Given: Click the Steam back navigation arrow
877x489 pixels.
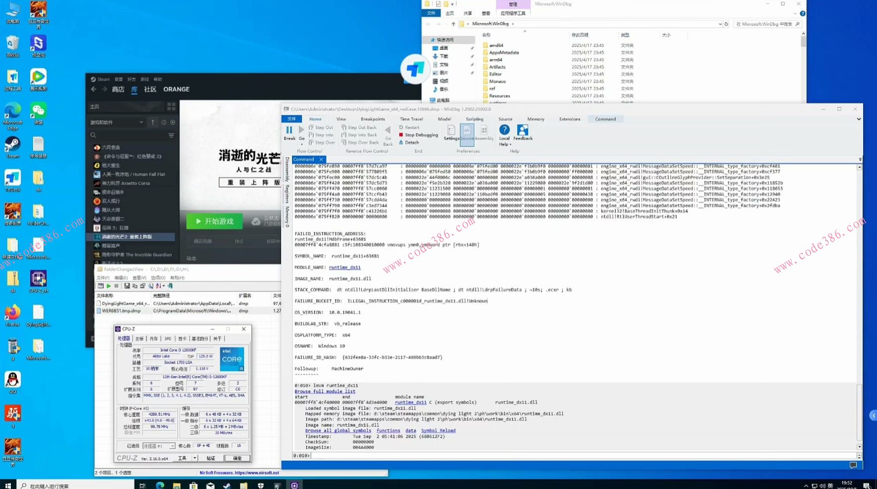Looking at the screenshot, I should tap(94, 90).
